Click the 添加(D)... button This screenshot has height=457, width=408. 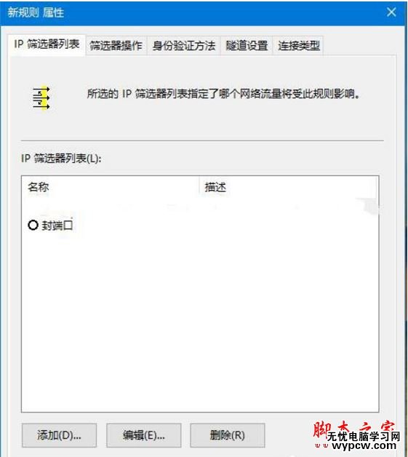pos(59,435)
